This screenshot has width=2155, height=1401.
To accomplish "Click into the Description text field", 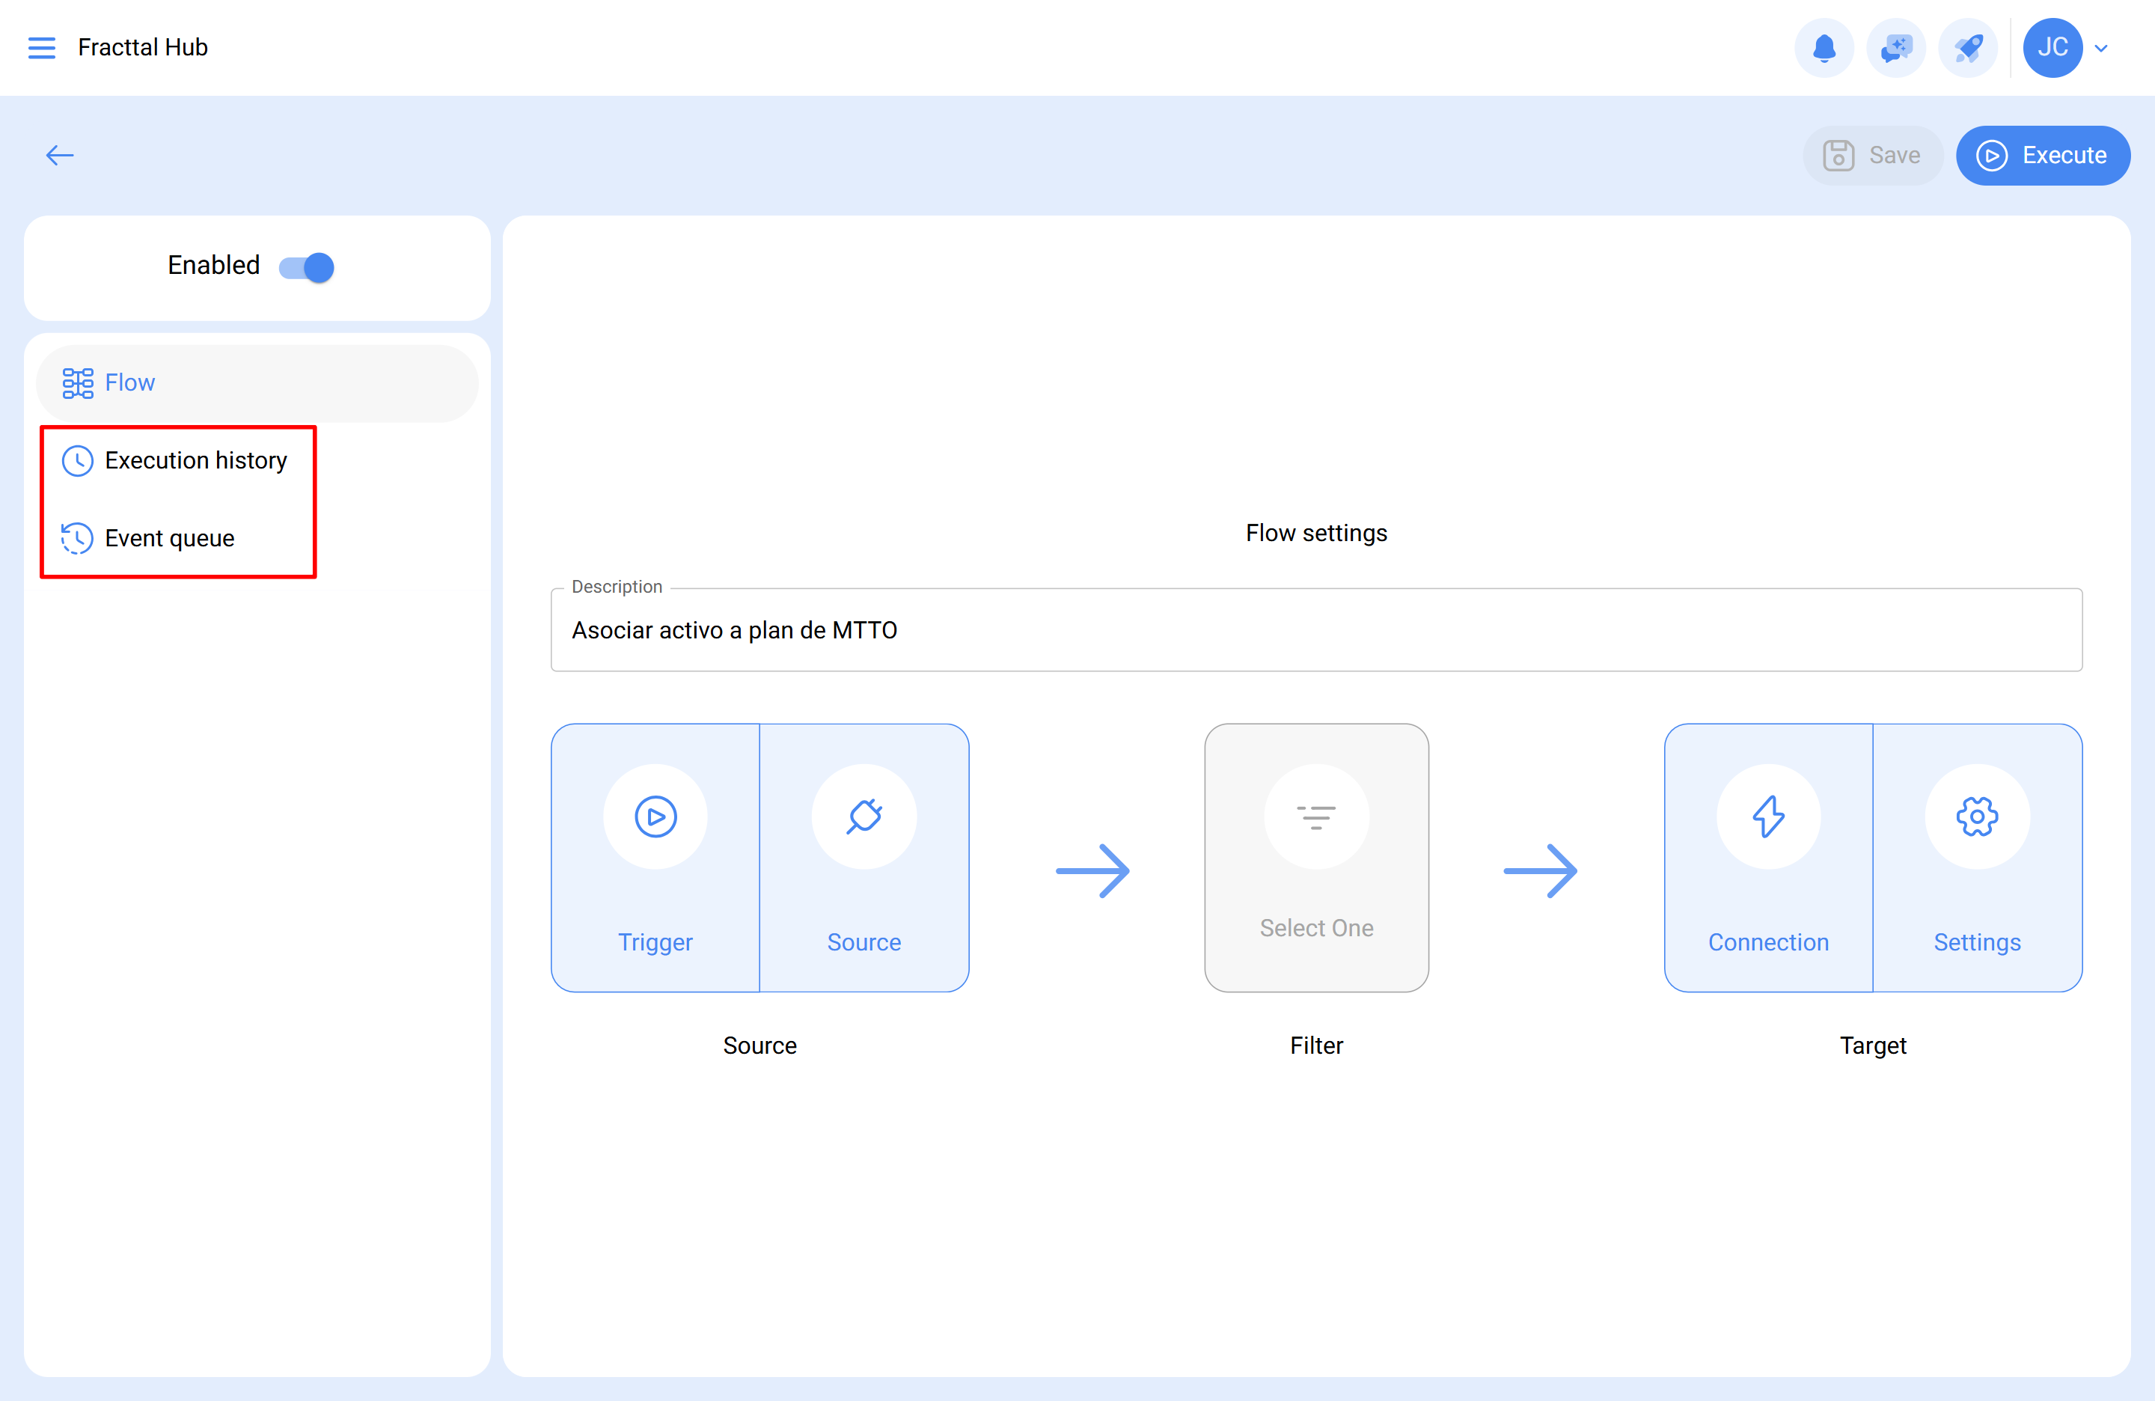I will pos(1315,629).
